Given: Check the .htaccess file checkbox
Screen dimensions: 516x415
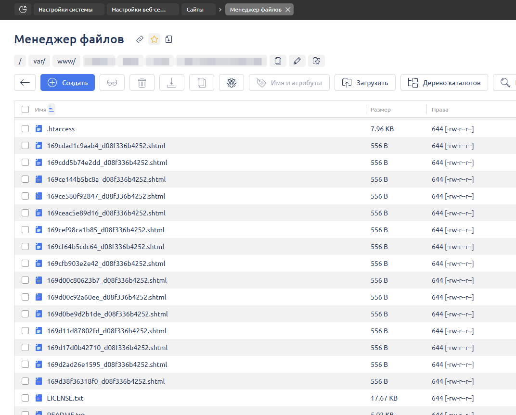Looking at the screenshot, I should coord(25,129).
